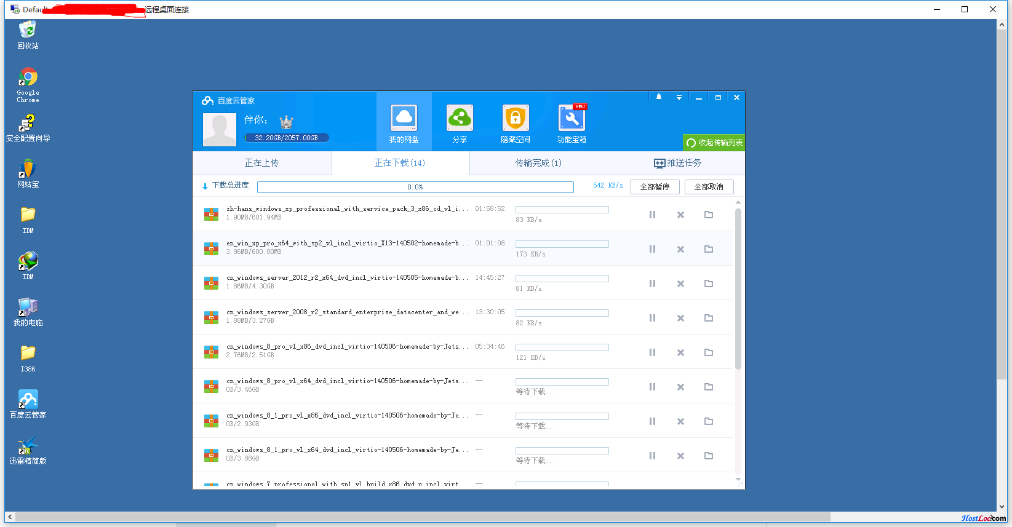Switch to 传输完成(1) tab
1012x527 pixels.
tap(538, 163)
